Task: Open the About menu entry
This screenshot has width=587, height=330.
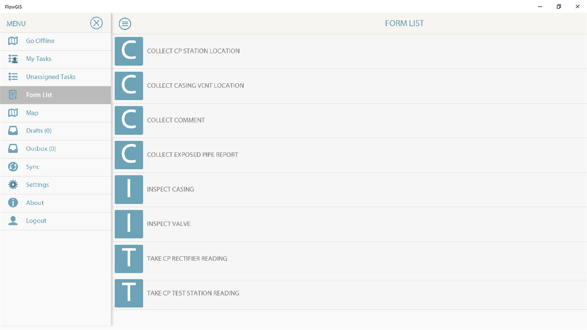Action: pyautogui.click(x=55, y=203)
